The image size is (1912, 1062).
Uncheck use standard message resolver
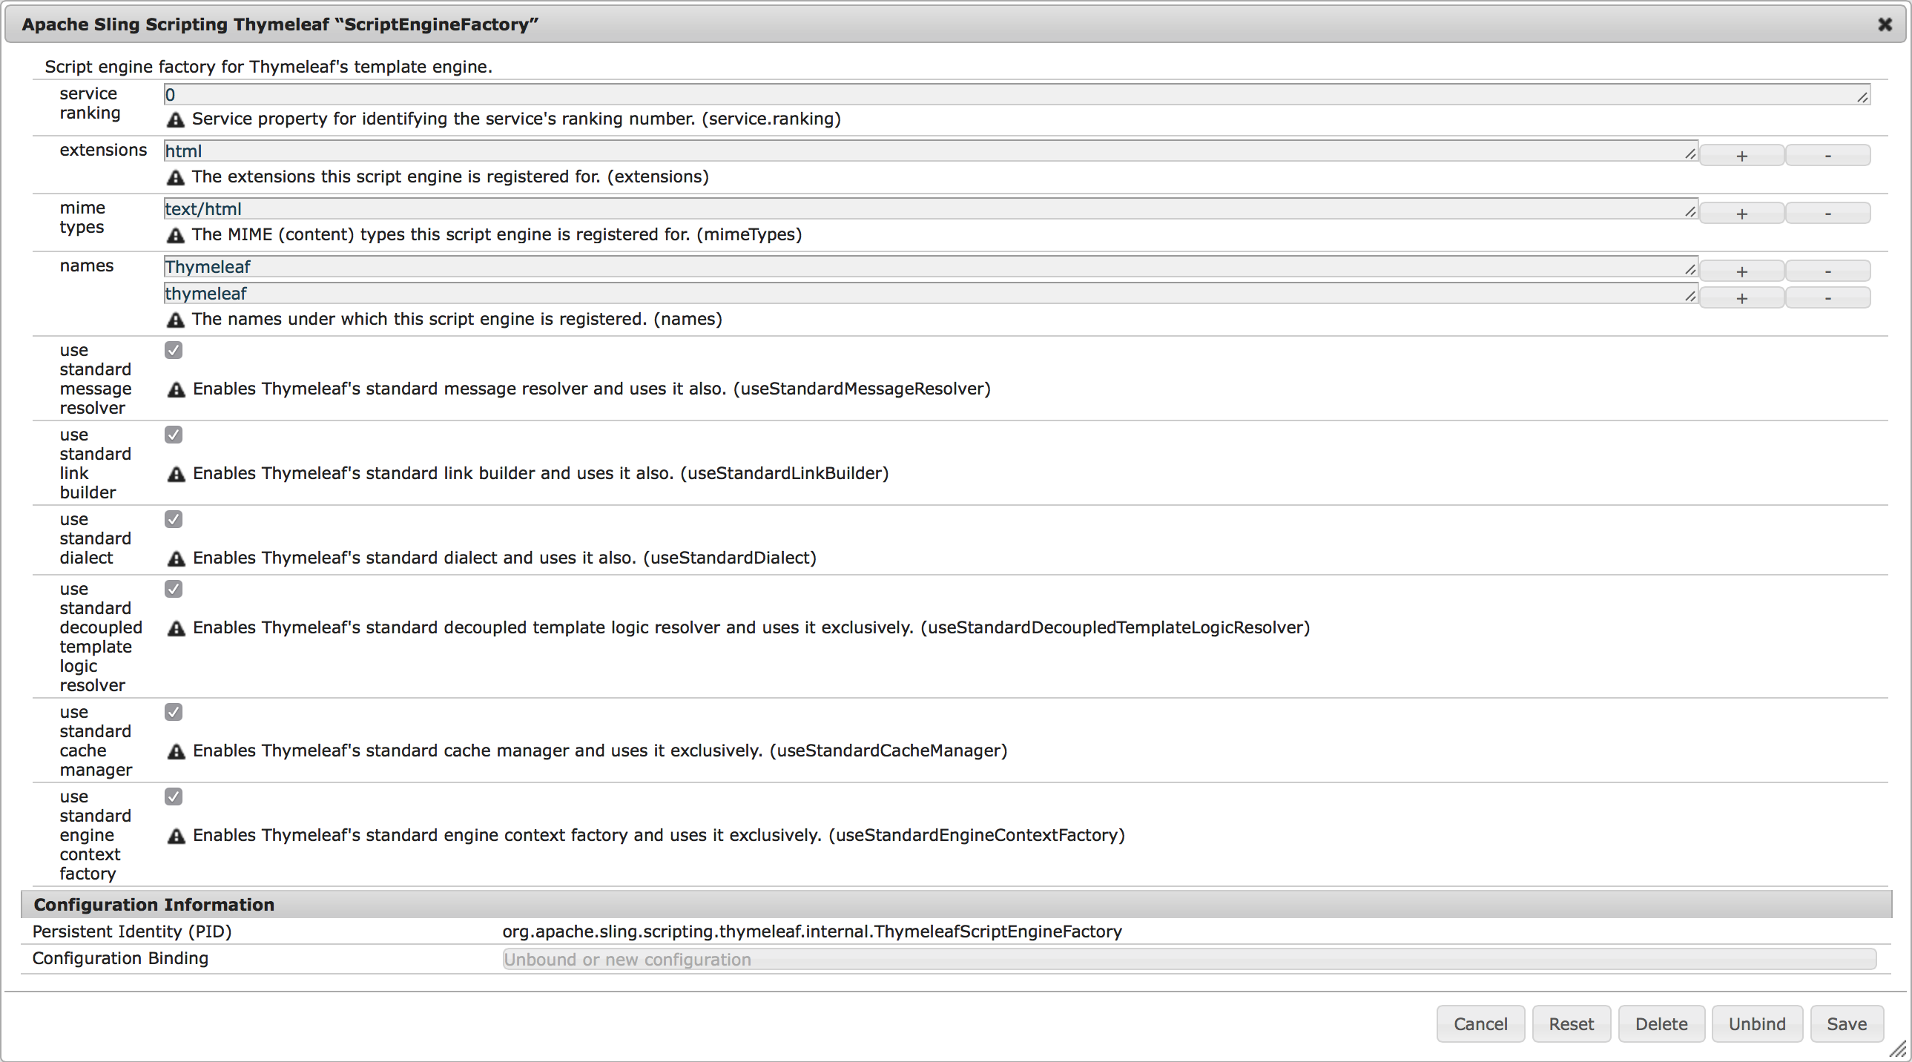coord(173,349)
